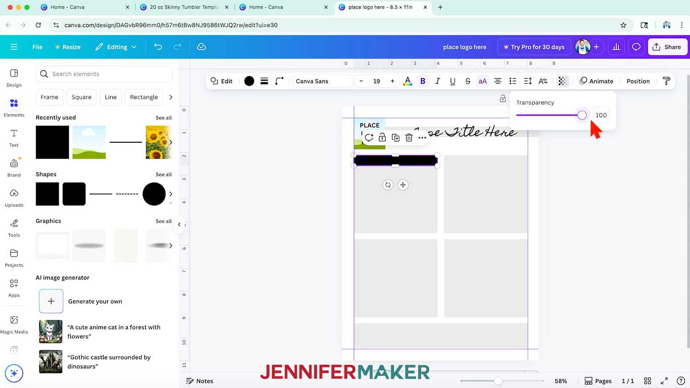Open the Apps sidebar panel

[x=14, y=288]
